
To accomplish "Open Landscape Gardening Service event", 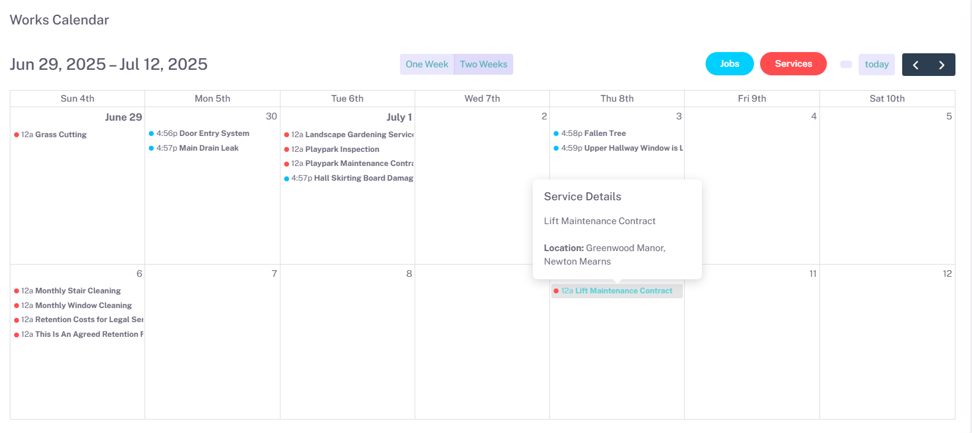I will [359, 135].
